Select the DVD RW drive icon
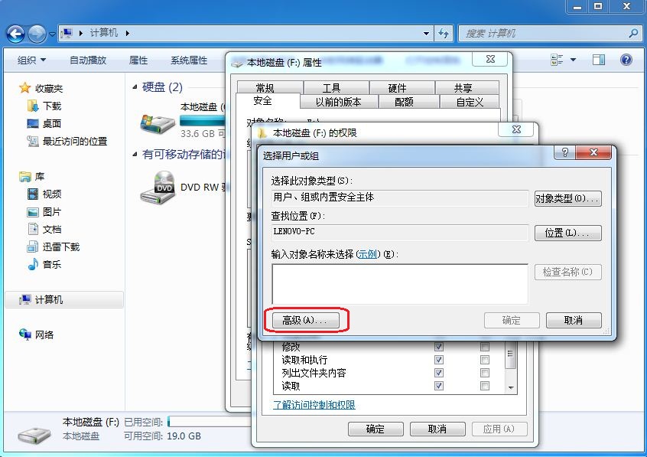647x457 pixels. click(x=157, y=187)
